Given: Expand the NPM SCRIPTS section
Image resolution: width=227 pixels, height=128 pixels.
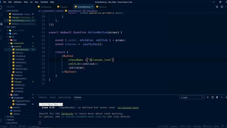Looking at the screenshot, I should click(x=12, y=123).
